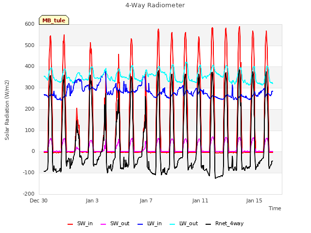
Task: Click the 200 y-axis tick label
Action: 30,109
